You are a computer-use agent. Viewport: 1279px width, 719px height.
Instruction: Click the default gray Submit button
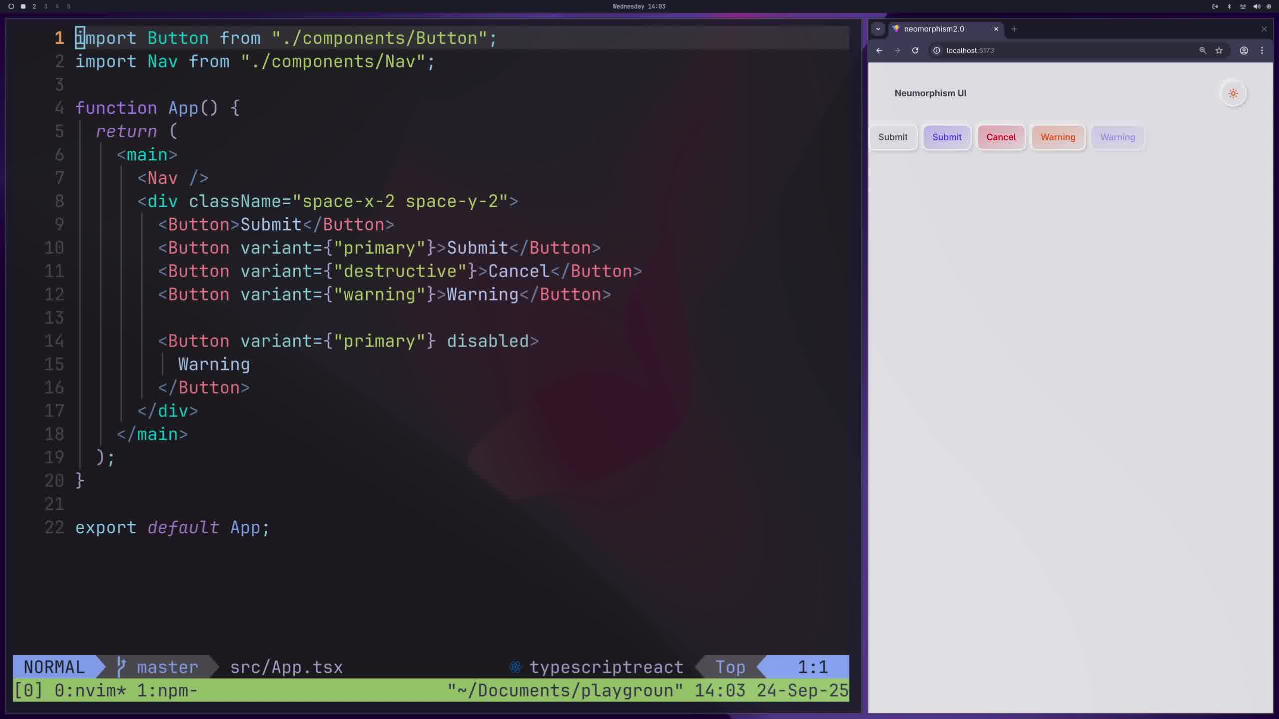(x=893, y=137)
